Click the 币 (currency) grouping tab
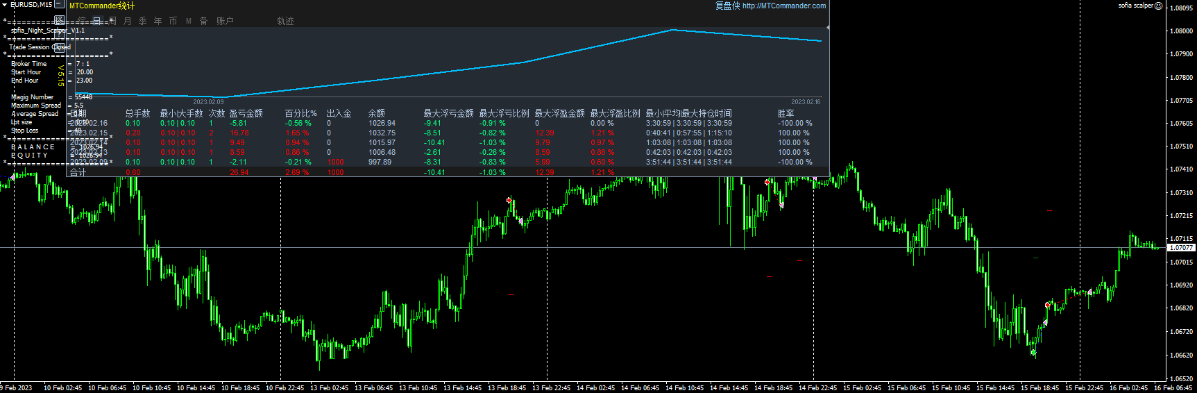 (x=173, y=22)
